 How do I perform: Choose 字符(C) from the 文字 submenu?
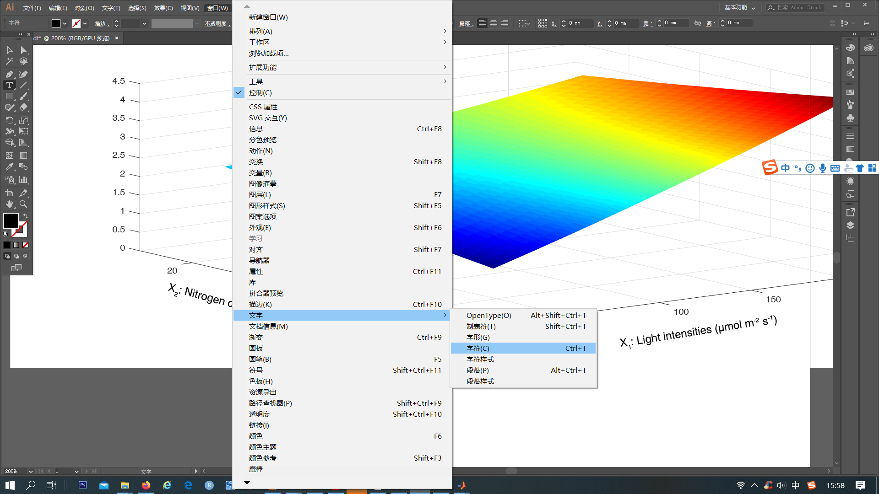coord(478,348)
